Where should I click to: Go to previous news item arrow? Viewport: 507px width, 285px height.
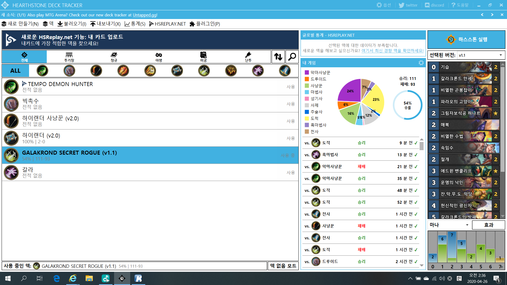click(x=482, y=15)
